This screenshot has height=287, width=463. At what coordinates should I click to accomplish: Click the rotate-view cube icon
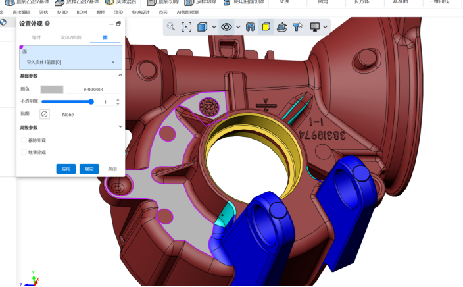[x=282, y=27]
